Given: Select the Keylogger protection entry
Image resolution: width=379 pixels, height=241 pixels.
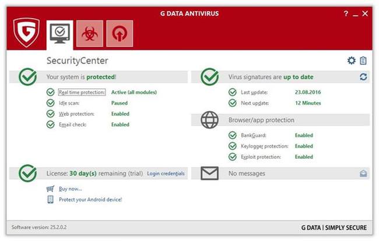Looking at the screenshot, I should point(265,146).
